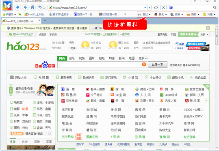
Task: Expand the 网银 quick extension dropdown
Action: tap(215, 14)
